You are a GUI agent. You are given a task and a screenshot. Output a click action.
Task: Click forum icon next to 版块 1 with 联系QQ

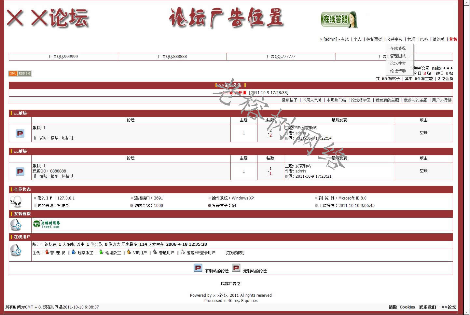(x=20, y=171)
